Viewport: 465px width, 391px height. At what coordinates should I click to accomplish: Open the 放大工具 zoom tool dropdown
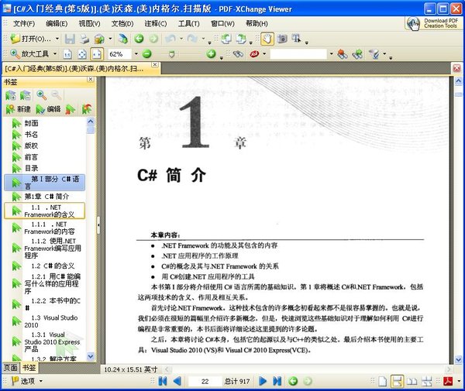(x=55, y=54)
